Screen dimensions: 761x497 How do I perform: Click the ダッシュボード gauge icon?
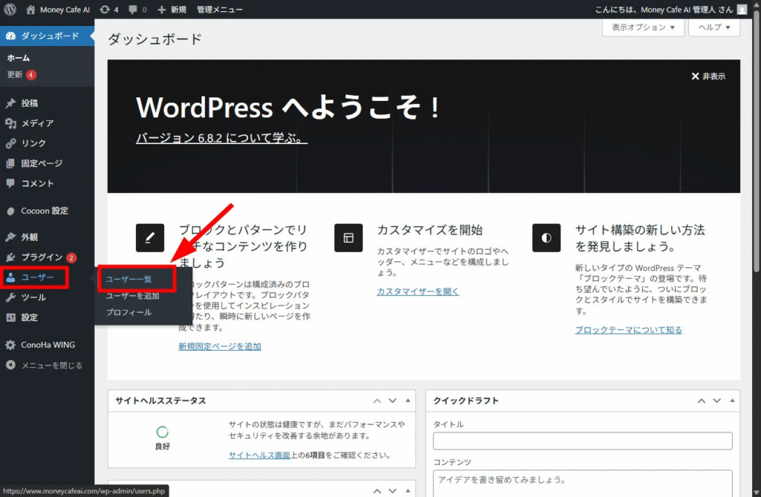point(10,36)
